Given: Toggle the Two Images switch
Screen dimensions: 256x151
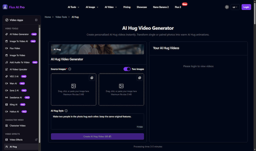Looking at the screenshot, I should coord(127,69).
